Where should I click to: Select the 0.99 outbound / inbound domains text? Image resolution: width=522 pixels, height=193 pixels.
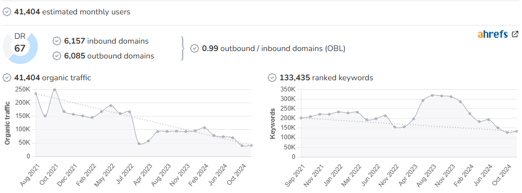(274, 48)
